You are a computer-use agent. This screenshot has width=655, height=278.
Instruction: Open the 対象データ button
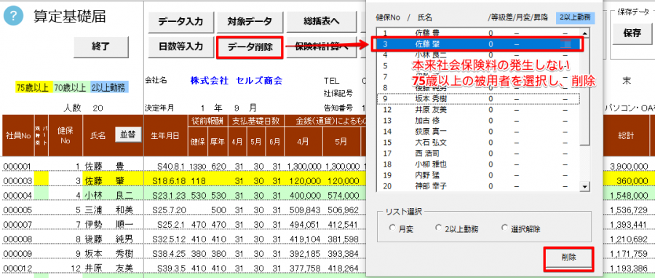[x=250, y=22]
